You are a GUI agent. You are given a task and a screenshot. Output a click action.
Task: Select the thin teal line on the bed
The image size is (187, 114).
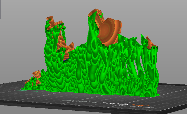24,90
